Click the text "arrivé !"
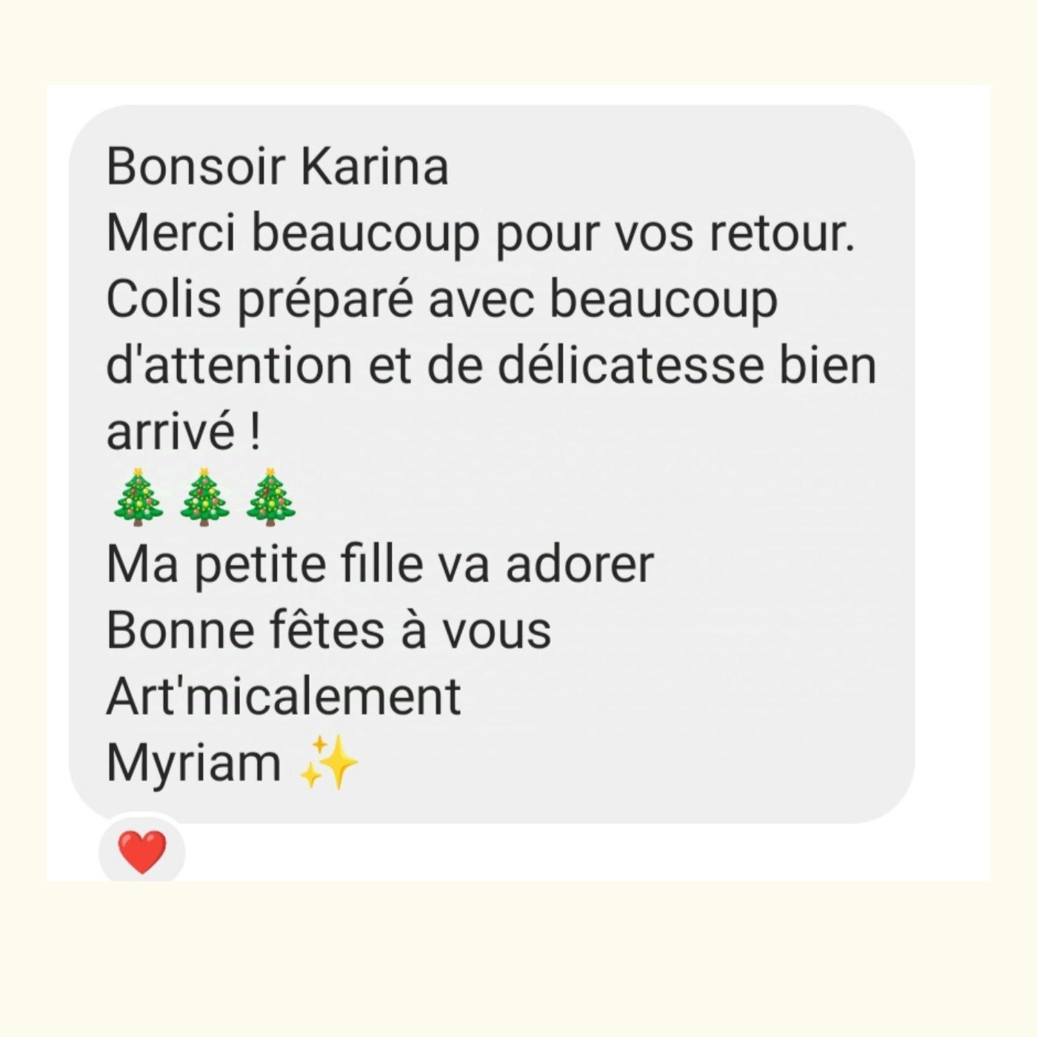The height and width of the screenshot is (1037, 1037). [184, 432]
